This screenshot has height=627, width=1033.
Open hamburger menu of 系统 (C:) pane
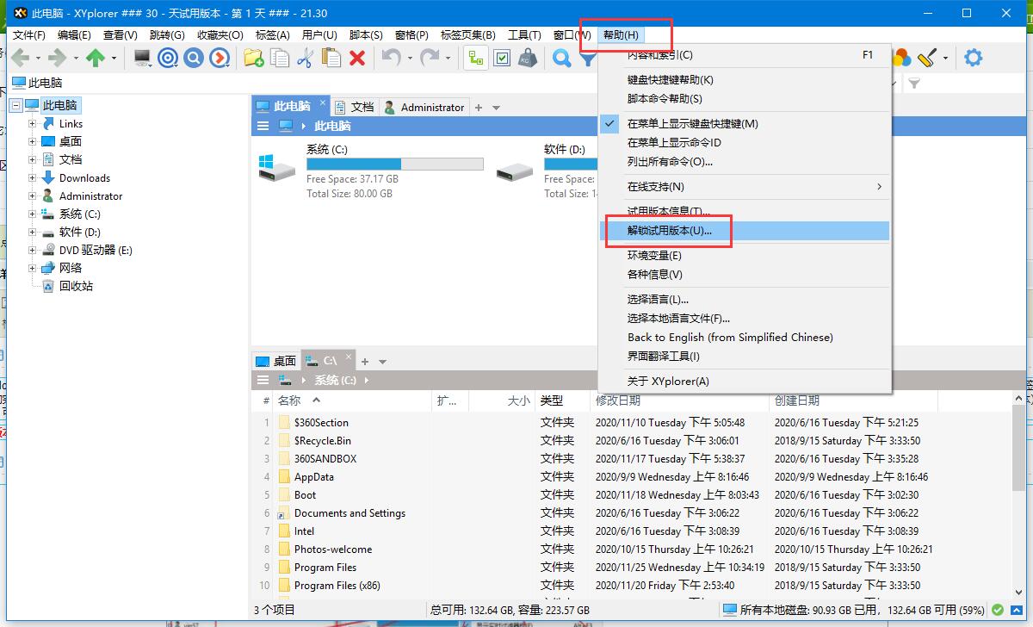tap(263, 380)
